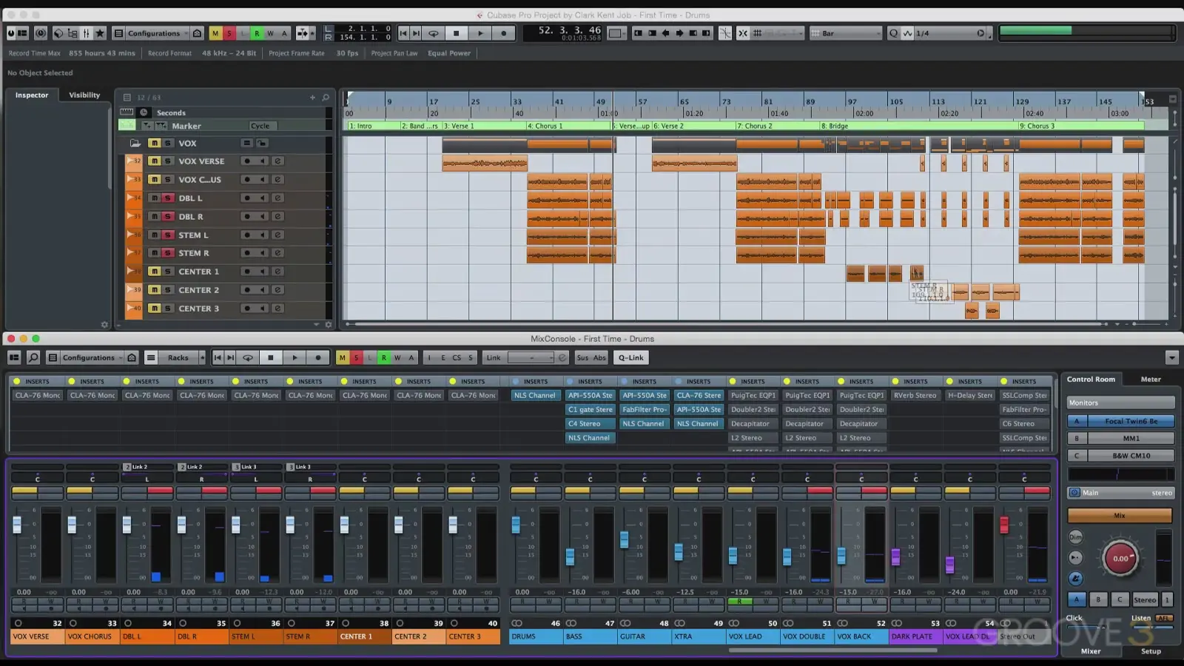
Task: Enable record on the CENTER 1 track
Action: point(247,272)
